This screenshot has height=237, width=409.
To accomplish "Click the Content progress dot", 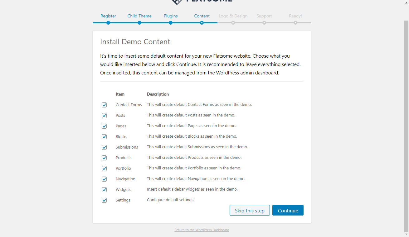I will (x=202, y=23).
